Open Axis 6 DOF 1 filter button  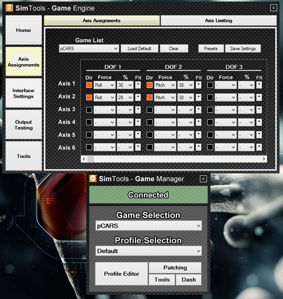coord(138,147)
